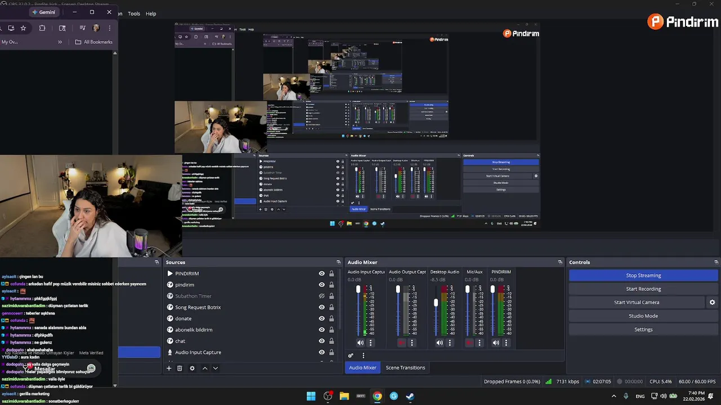
Task: Show the Subathon Timer source
Action: pyautogui.click(x=322, y=296)
